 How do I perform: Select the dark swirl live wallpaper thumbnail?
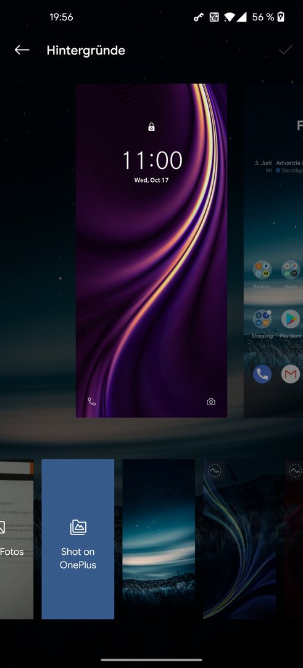239,539
